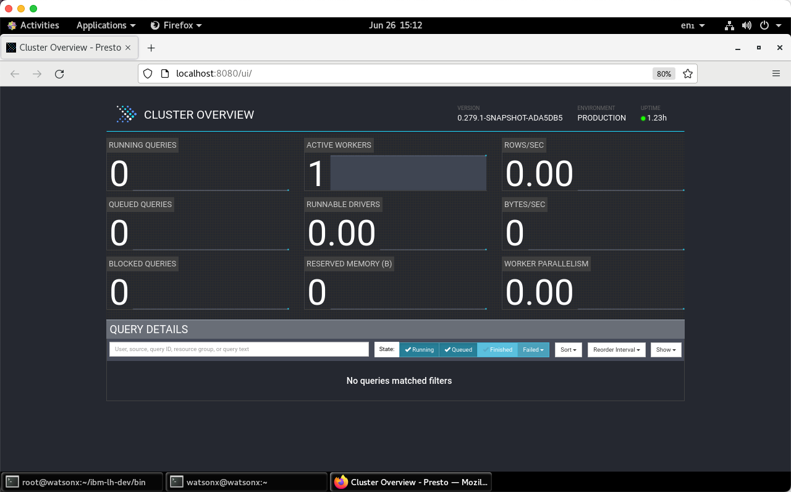791x492 pixels.
Task: Click the CLUSTER OVERVIEW title
Action: [199, 115]
